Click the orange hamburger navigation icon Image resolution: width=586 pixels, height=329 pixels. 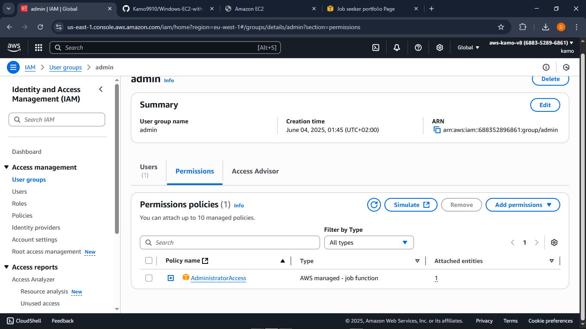13,67
